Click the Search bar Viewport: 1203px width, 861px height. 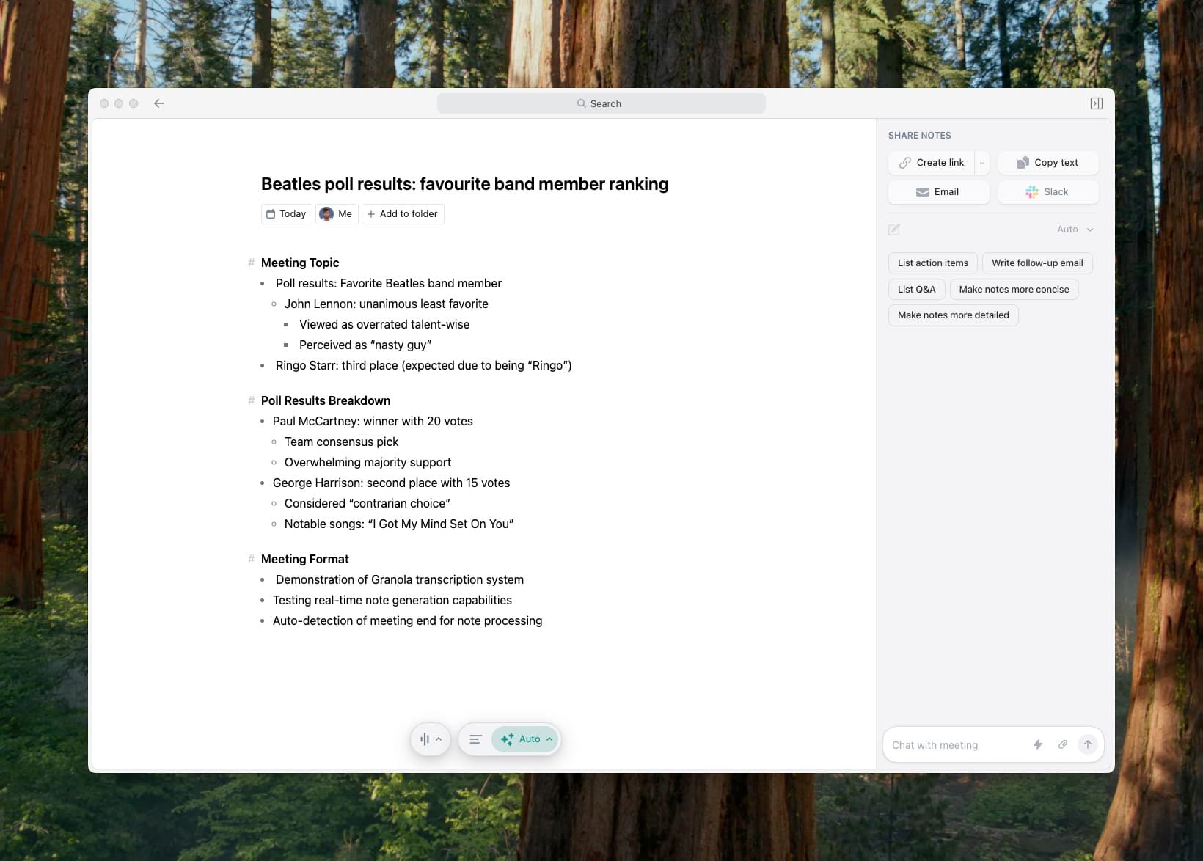click(x=601, y=103)
